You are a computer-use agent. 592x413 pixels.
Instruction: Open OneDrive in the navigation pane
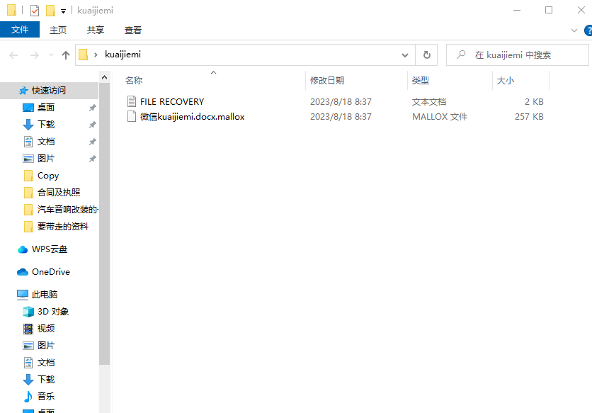point(50,272)
